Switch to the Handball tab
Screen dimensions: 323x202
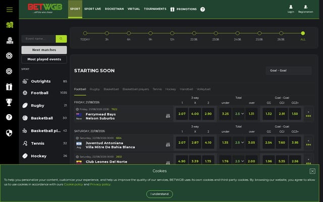[x=186, y=89]
